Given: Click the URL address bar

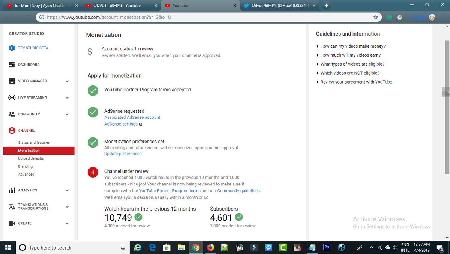Looking at the screenshot, I should pyautogui.click(x=208, y=17).
